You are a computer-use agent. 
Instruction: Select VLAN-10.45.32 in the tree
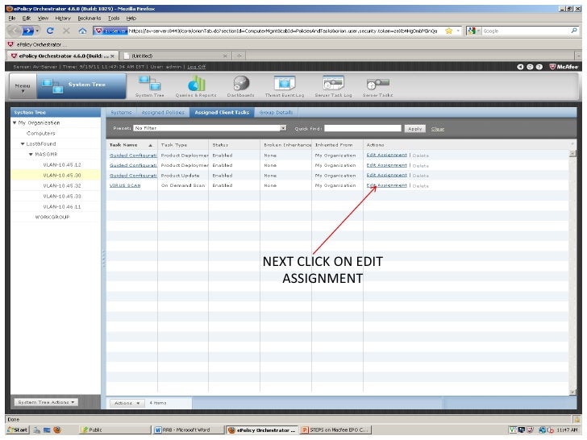click(62, 185)
